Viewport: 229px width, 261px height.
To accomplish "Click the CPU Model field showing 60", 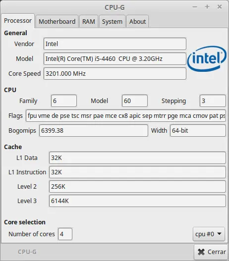I will [135, 101].
